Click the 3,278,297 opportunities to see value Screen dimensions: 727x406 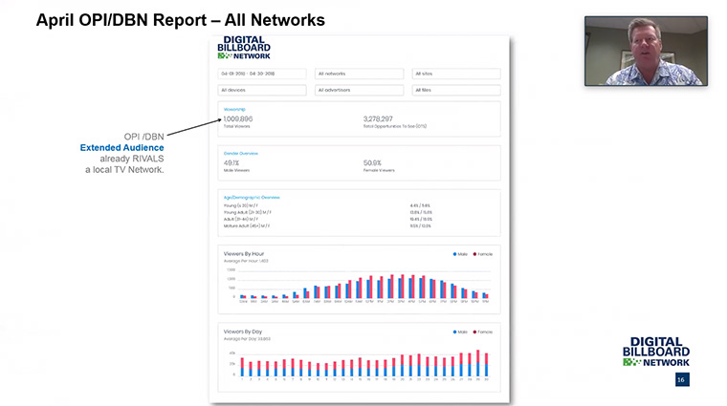click(378, 119)
